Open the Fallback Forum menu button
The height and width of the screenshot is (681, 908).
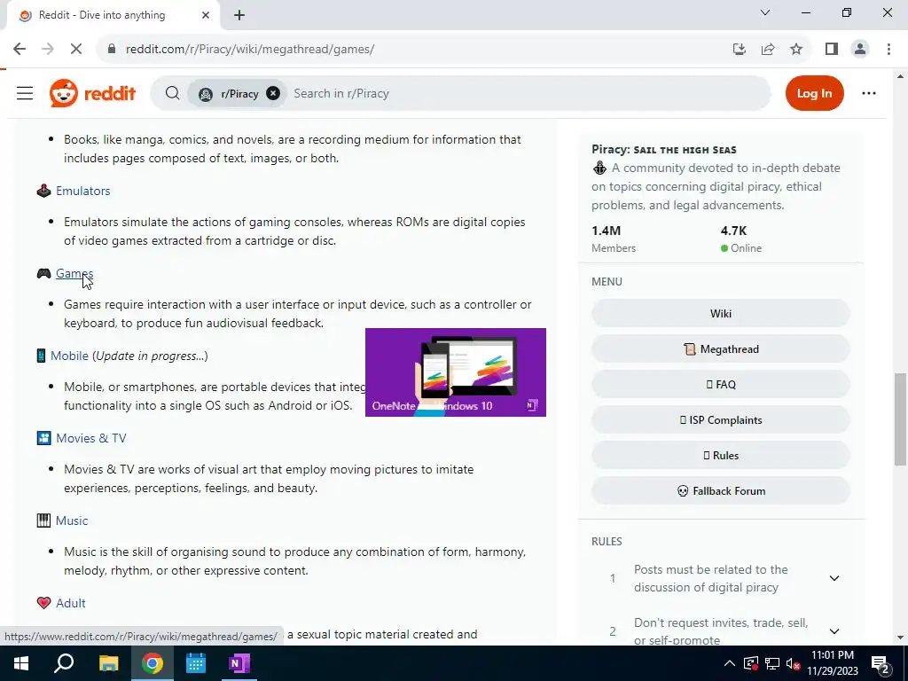click(720, 491)
